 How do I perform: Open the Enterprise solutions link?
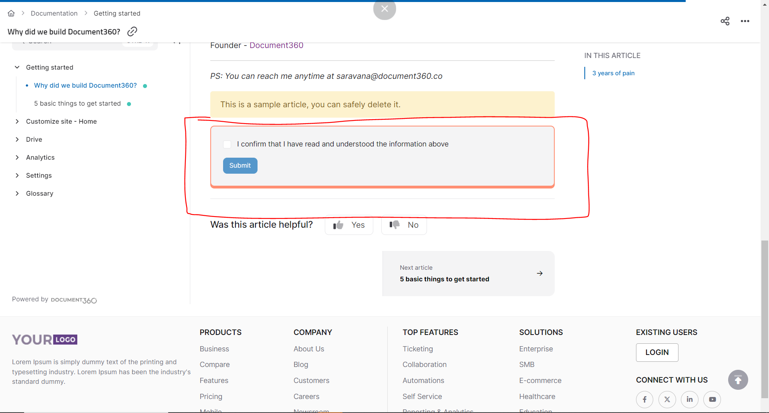[x=536, y=349]
